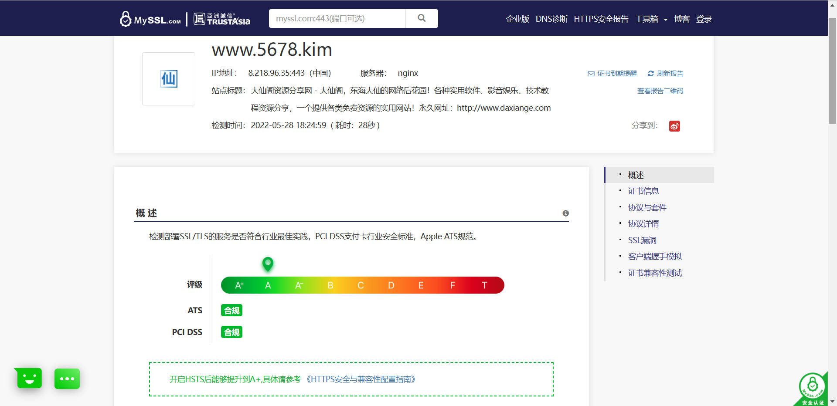Screen dimensions: 837x406
Task: Click the TrustAsia logo
Action: tap(221, 19)
